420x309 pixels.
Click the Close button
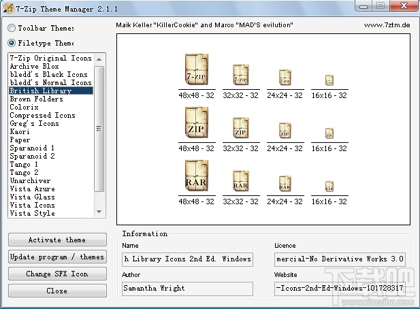[57, 291]
